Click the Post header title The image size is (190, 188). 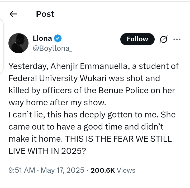(45, 14)
